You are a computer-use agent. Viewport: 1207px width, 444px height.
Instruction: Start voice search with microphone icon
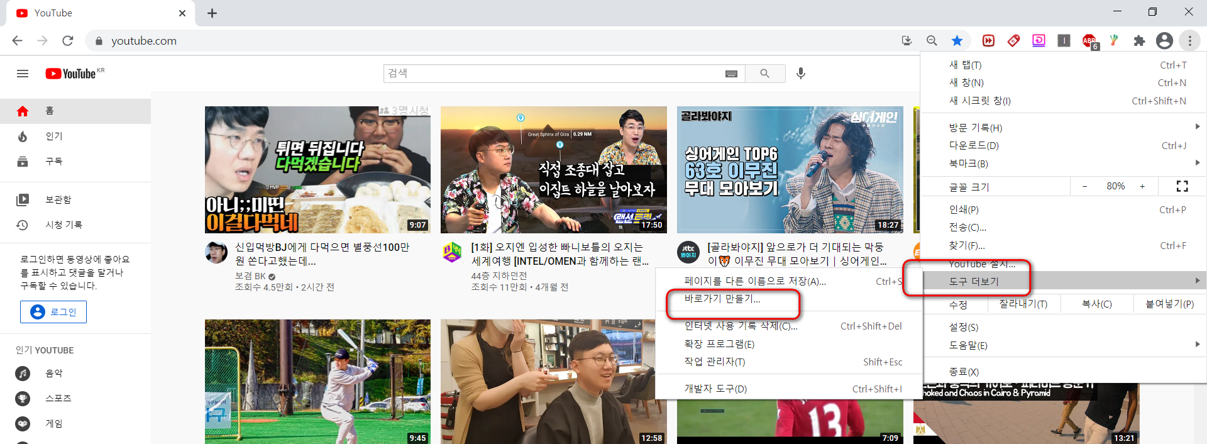coord(800,74)
